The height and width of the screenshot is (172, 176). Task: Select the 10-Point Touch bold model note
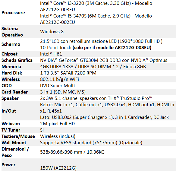coord(112,48)
